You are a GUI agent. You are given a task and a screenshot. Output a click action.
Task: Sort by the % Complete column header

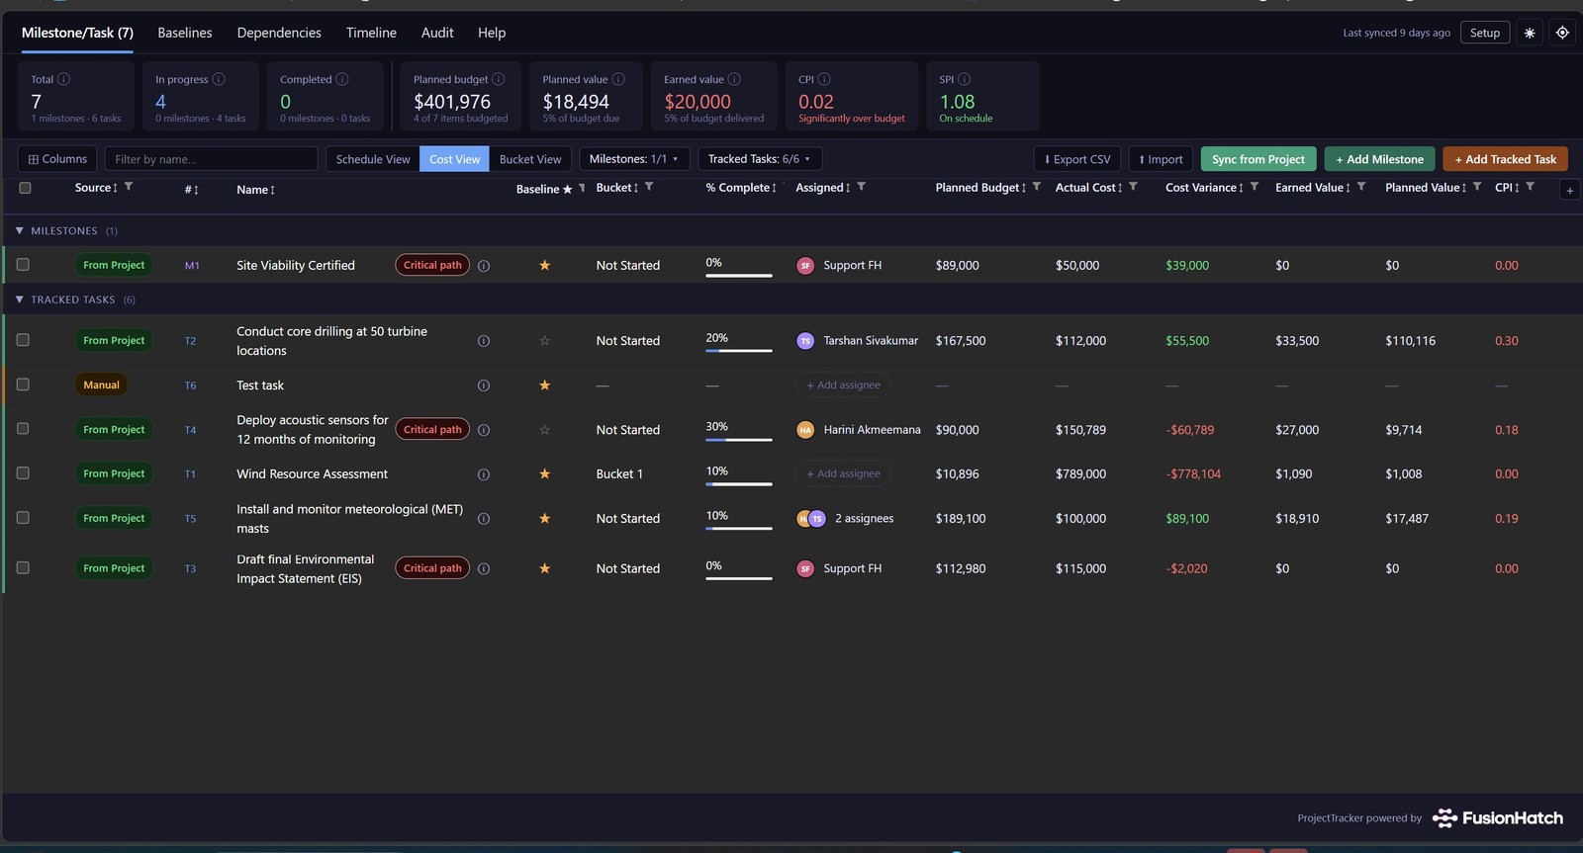741,188
